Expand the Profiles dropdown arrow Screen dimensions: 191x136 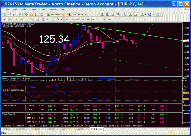tap(16, 14)
